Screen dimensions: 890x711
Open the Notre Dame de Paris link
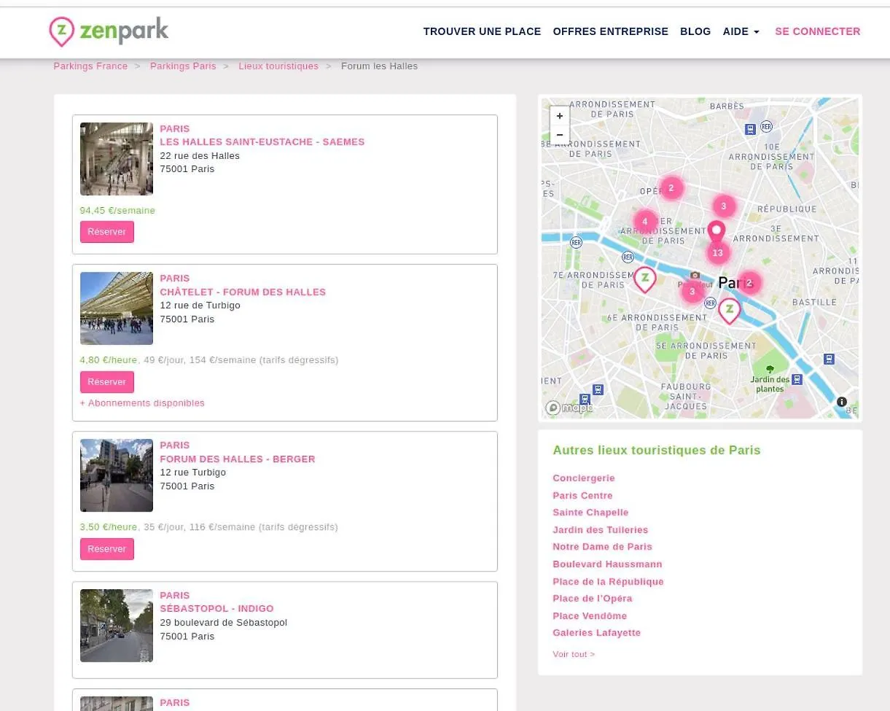603,547
